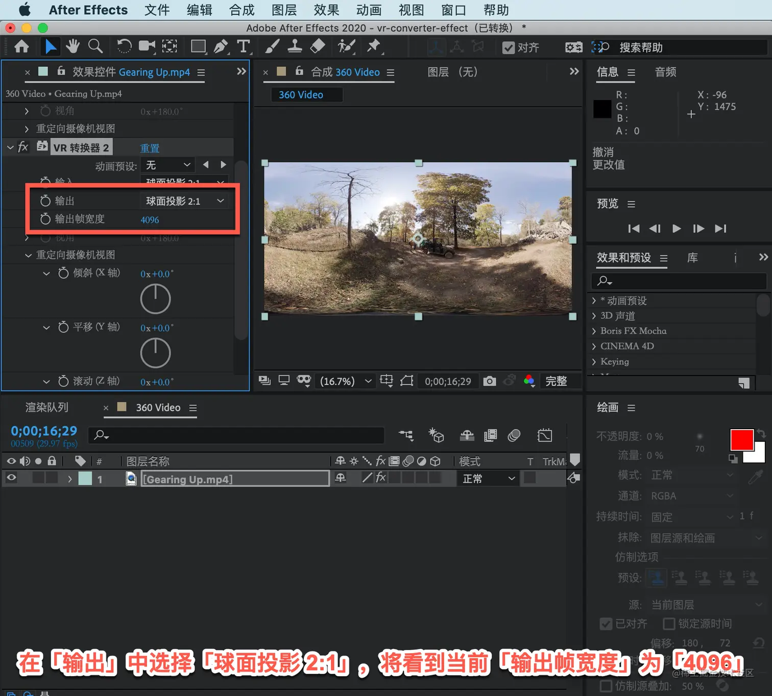
Task: Pick the red foreground paint color
Action: (742, 440)
